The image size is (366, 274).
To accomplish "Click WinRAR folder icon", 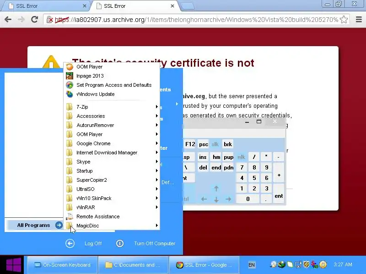I will pyautogui.click(x=70, y=207).
